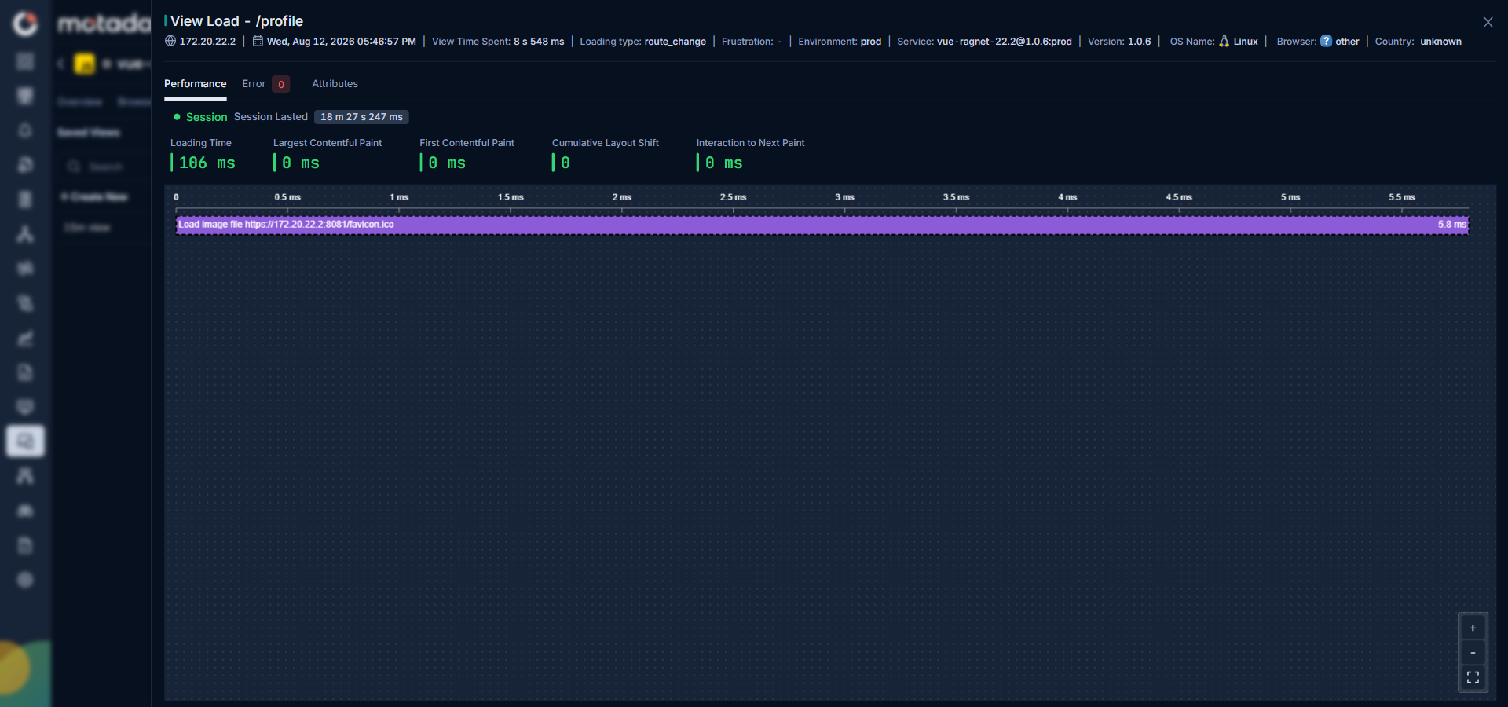Click the browser question mark icon

pos(1326,41)
